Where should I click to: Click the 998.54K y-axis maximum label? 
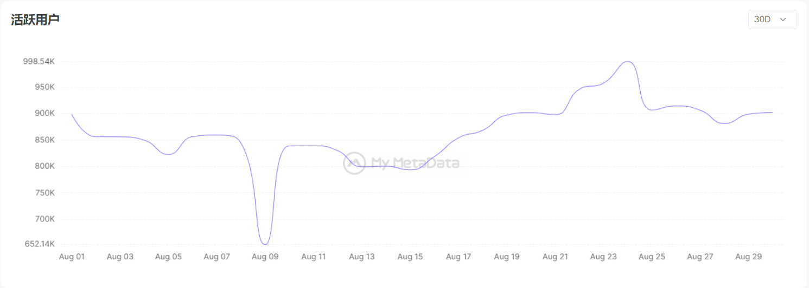39,62
